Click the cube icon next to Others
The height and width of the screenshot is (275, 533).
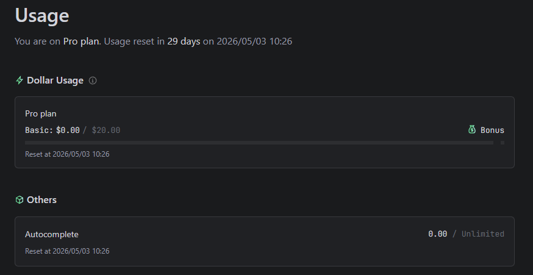[20, 200]
